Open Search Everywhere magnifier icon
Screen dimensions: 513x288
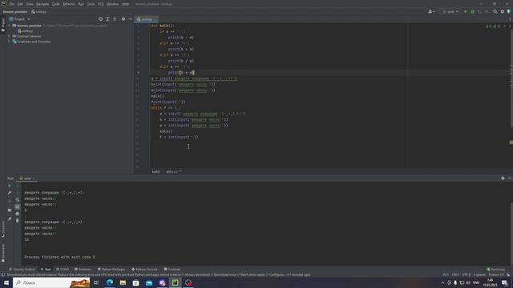pos(495,12)
